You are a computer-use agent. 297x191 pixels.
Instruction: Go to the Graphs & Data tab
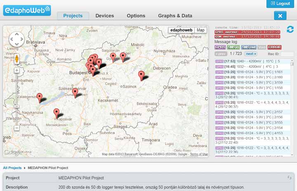175,16
